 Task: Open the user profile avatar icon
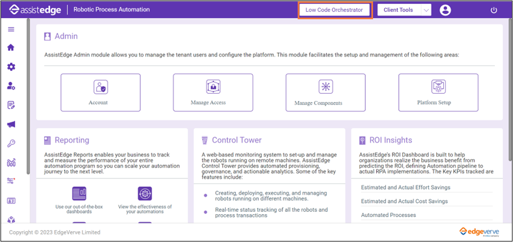(x=445, y=10)
